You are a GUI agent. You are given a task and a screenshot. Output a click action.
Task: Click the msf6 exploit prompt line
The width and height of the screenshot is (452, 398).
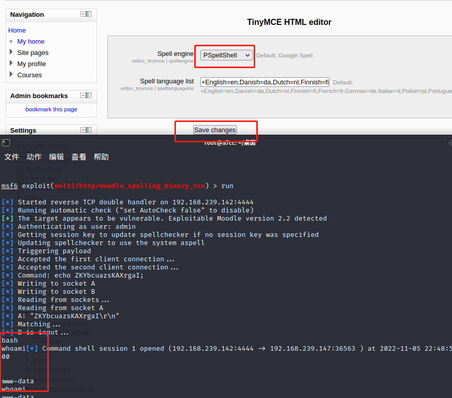click(x=117, y=186)
